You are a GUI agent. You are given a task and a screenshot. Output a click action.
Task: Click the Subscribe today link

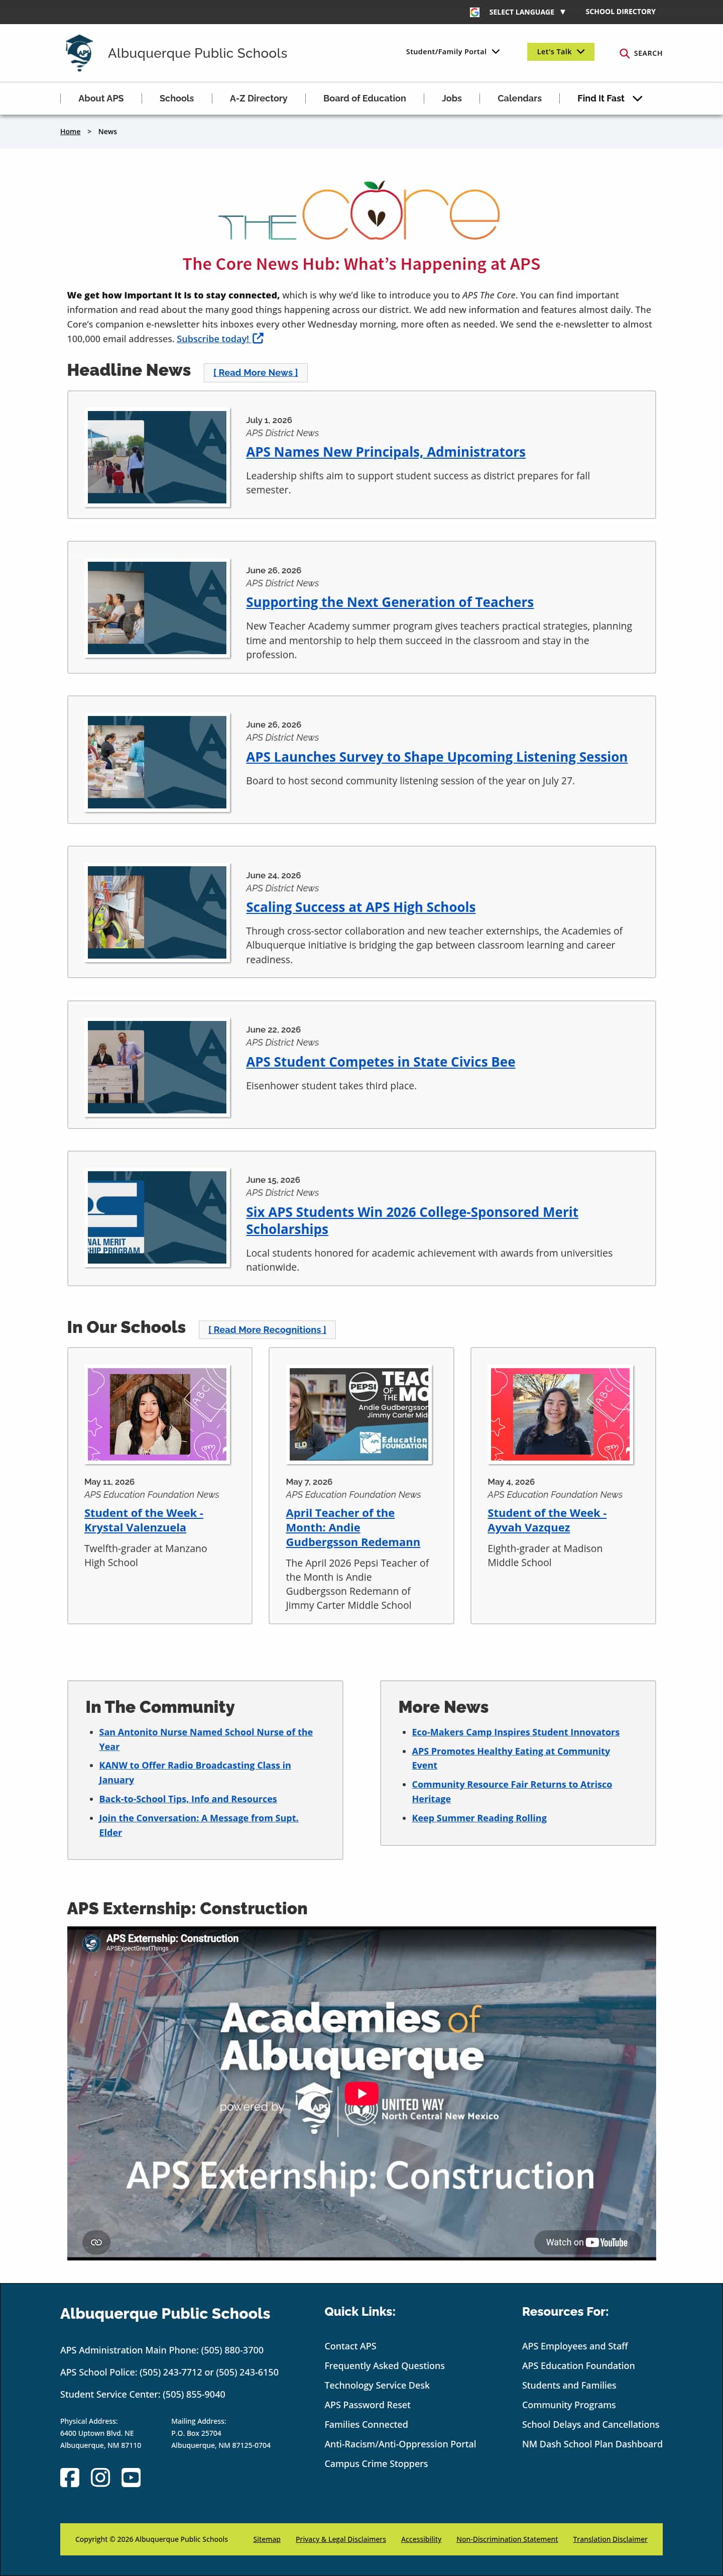tap(213, 339)
